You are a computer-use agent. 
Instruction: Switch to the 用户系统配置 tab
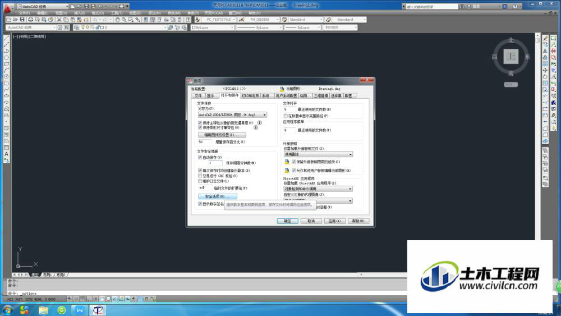(x=286, y=96)
